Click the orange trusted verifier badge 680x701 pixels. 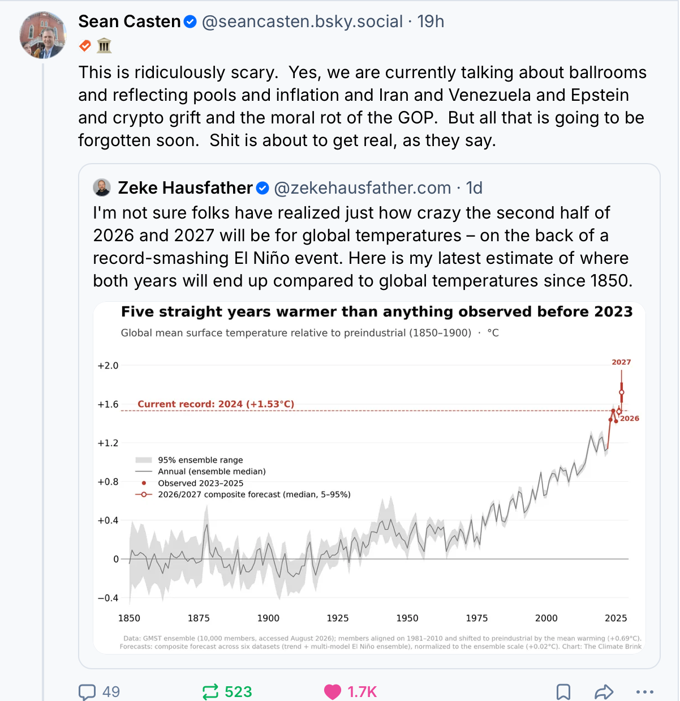(85, 45)
